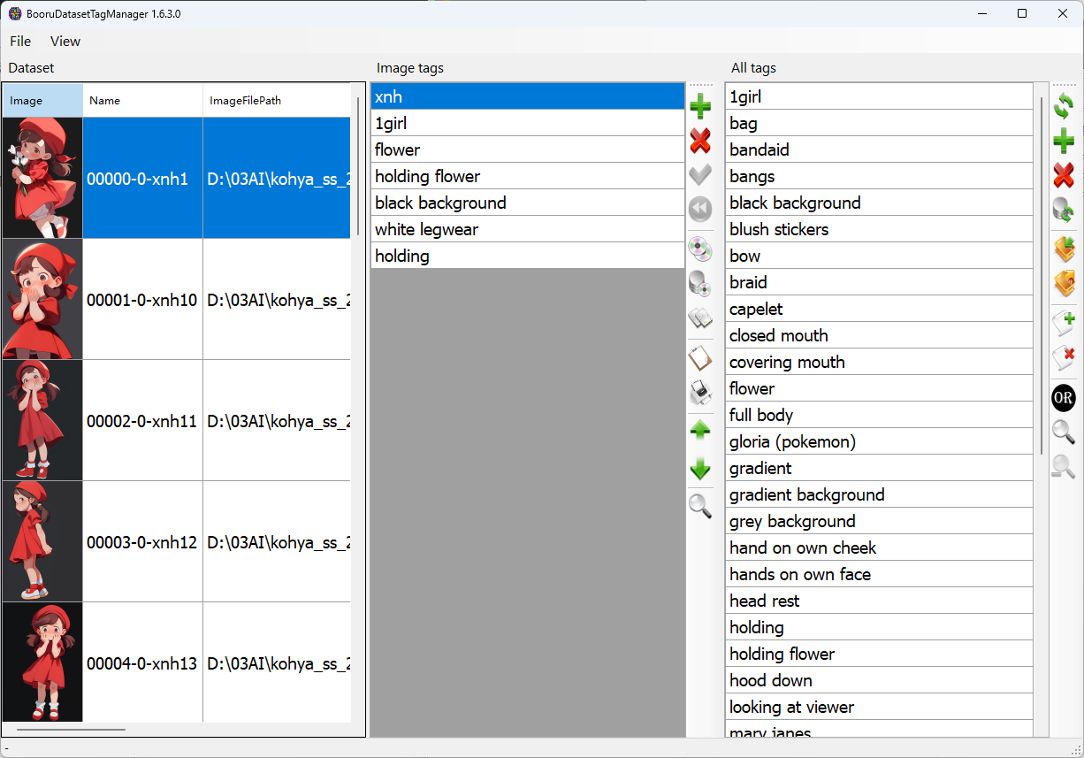Select the bag tag in All tags

[880, 123]
